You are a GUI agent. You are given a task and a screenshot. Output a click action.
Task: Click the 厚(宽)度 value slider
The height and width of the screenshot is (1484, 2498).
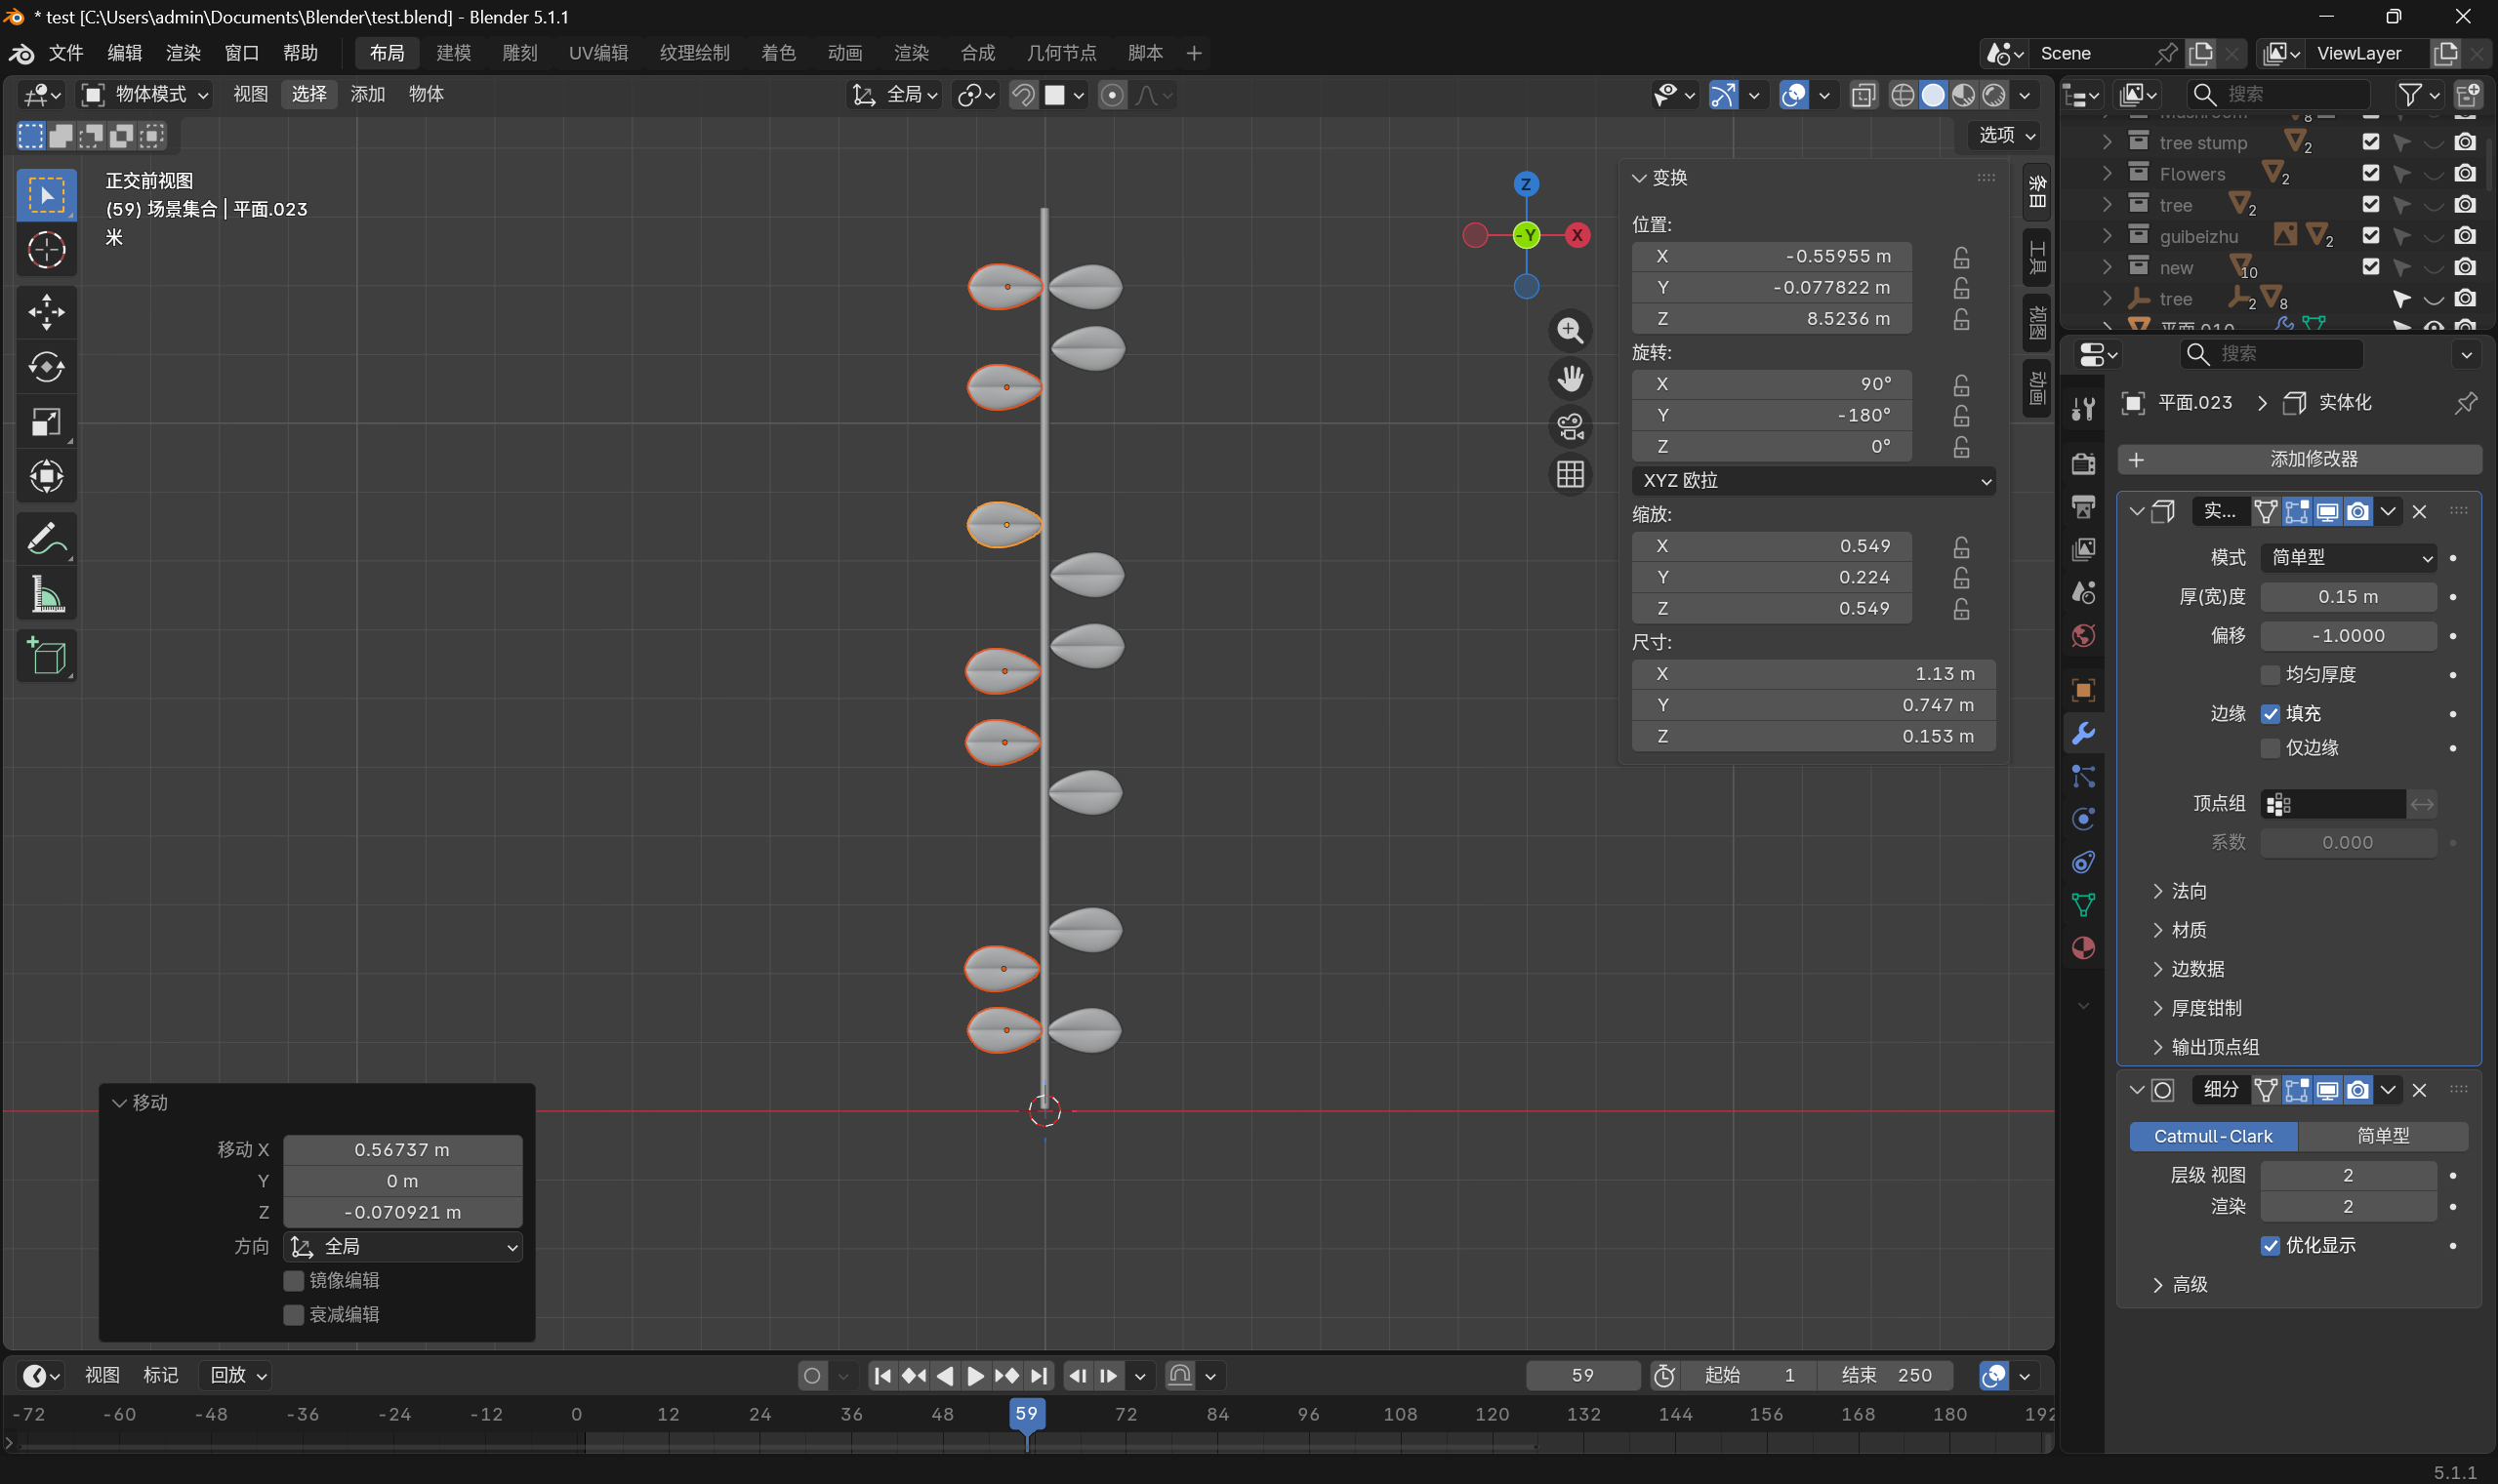click(2347, 597)
